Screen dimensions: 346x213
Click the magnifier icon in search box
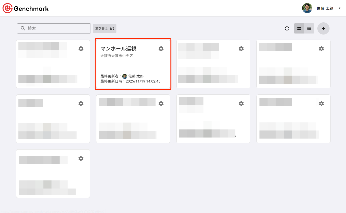click(23, 28)
